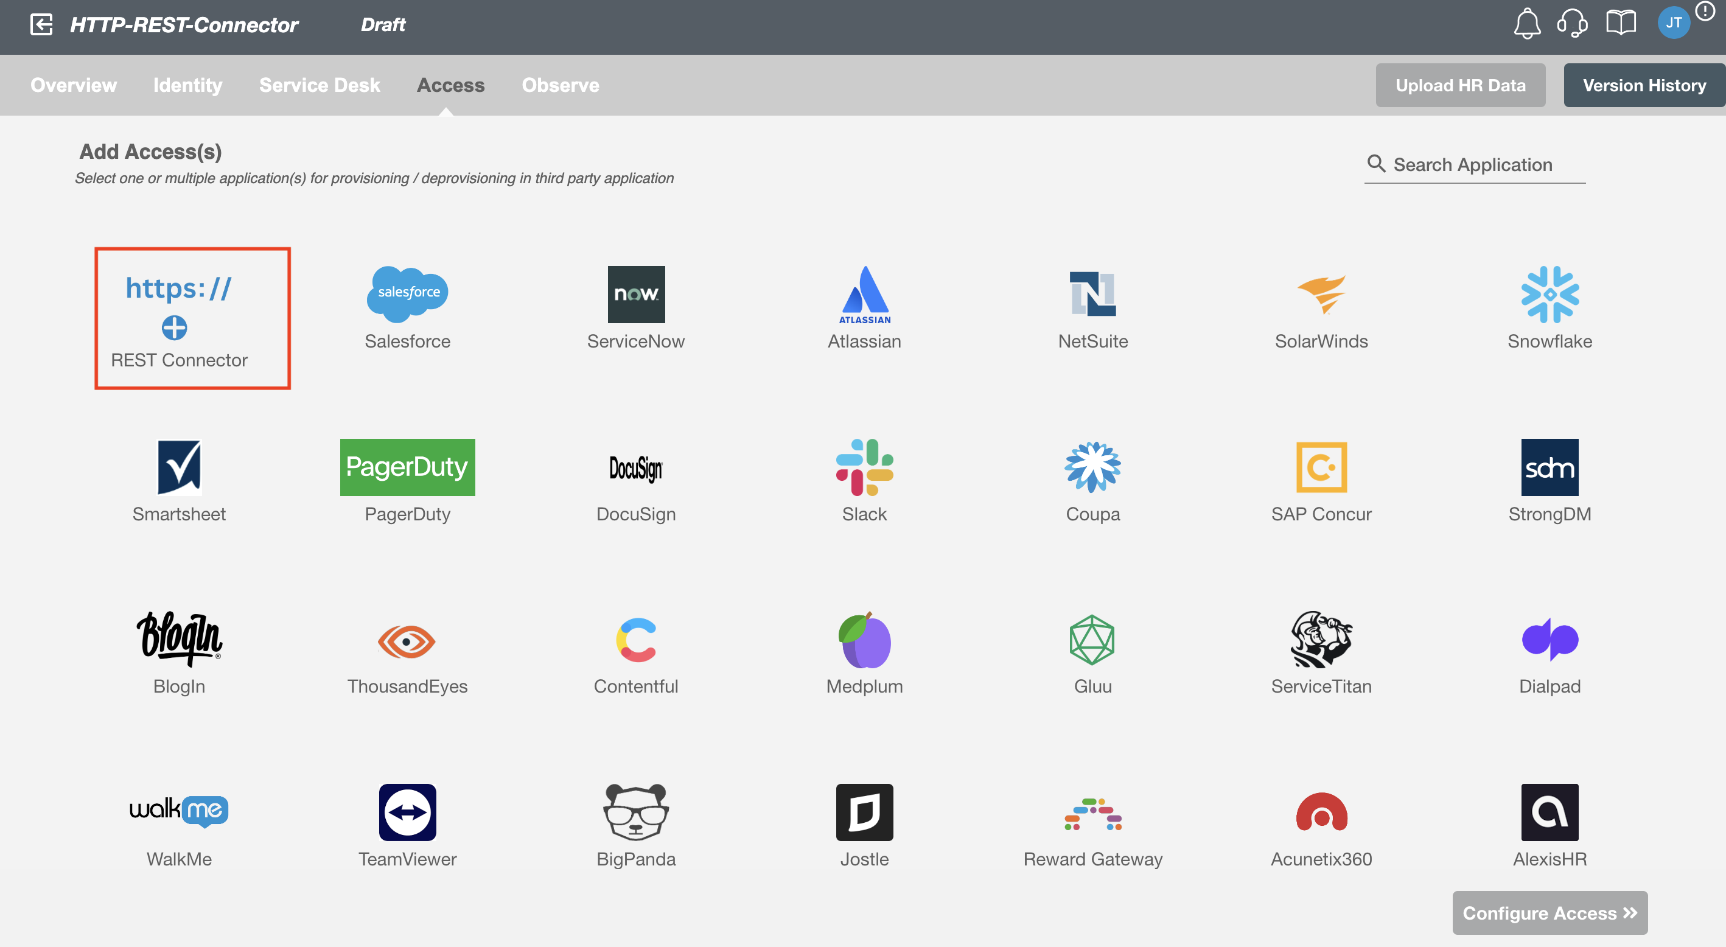Select the BlogIn application
This screenshot has height=947, width=1726.
tap(179, 654)
